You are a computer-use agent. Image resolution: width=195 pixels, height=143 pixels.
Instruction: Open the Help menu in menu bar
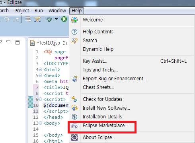click(x=76, y=11)
